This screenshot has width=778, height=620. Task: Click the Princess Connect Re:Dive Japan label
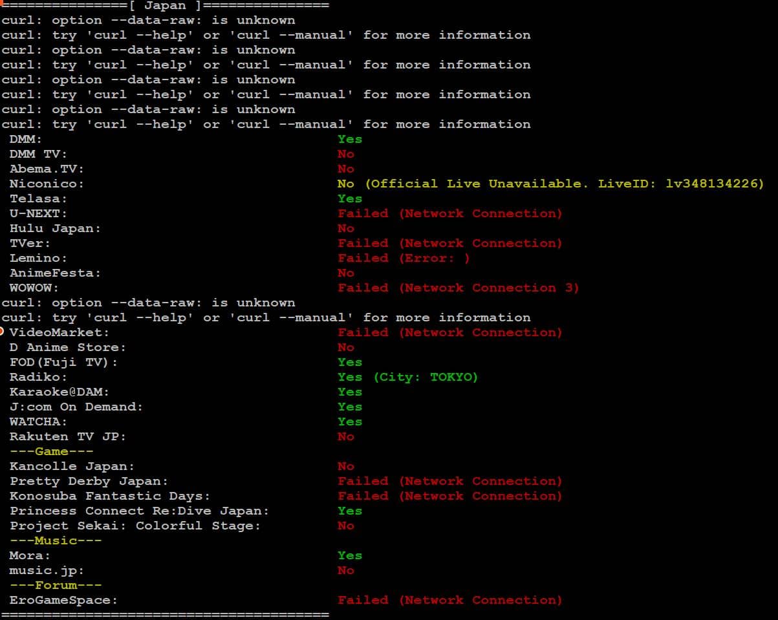(139, 511)
